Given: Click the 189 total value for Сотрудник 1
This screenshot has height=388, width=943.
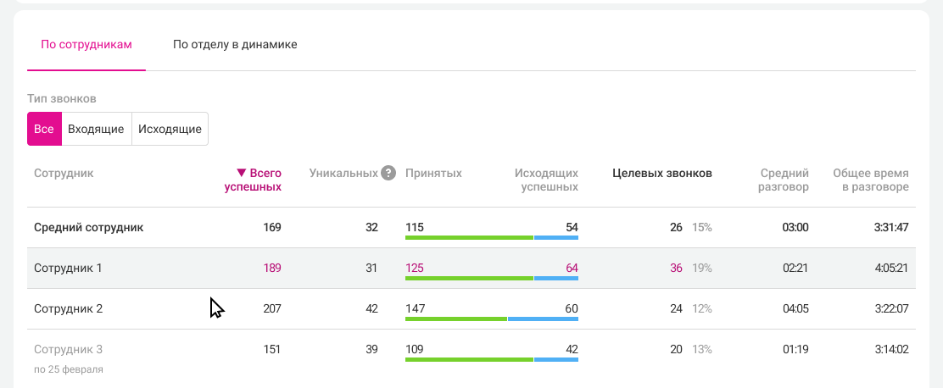Looking at the screenshot, I should 272,268.
